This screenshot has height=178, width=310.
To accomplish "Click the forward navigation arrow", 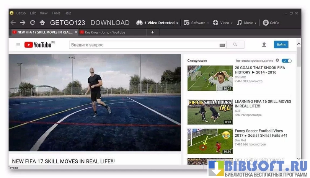I will tap(23, 23).
